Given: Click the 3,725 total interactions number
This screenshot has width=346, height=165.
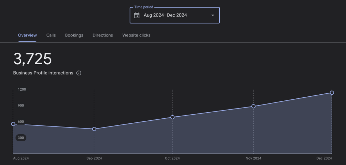Looking at the screenshot, I should point(32,59).
